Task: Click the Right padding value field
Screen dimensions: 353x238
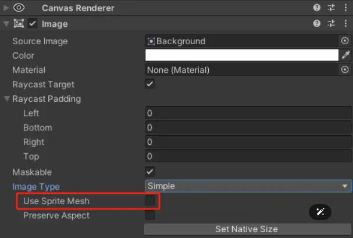Action: click(248, 142)
